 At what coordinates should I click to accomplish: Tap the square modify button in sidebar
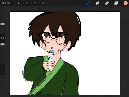click(3, 38)
